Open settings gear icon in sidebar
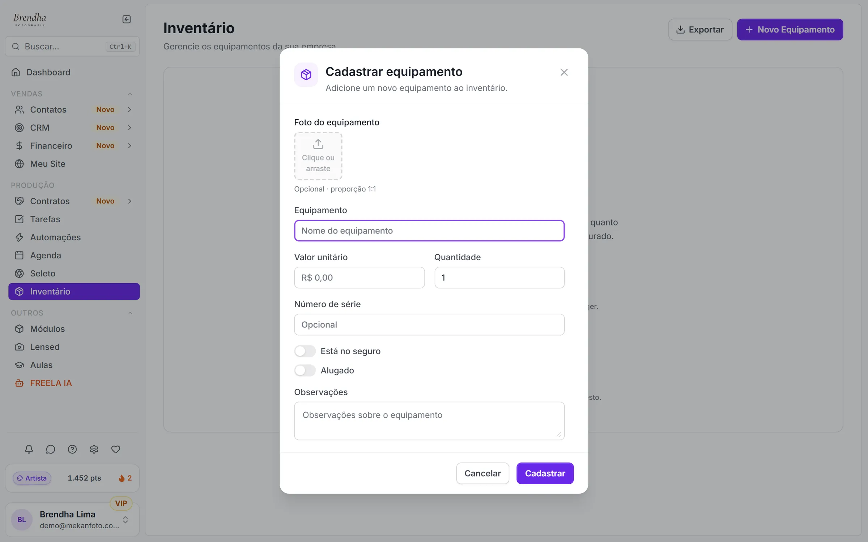 click(x=94, y=449)
